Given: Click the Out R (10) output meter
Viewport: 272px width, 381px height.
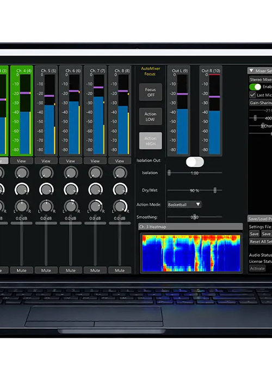Looking at the screenshot, I should pos(214,114).
